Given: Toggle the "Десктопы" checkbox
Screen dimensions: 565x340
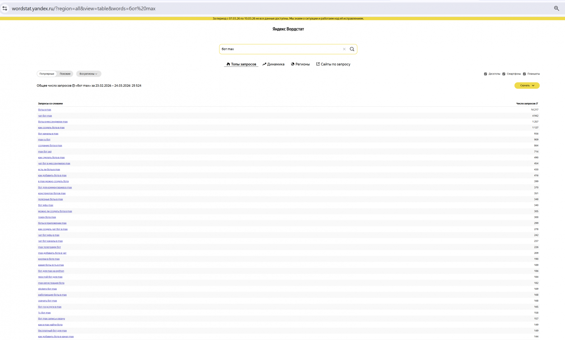Looking at the screenshot, I should click(x=485, y=74).
